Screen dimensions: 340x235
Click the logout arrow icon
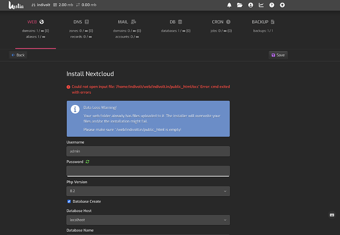pyautogui.click(x=282, y=5)
